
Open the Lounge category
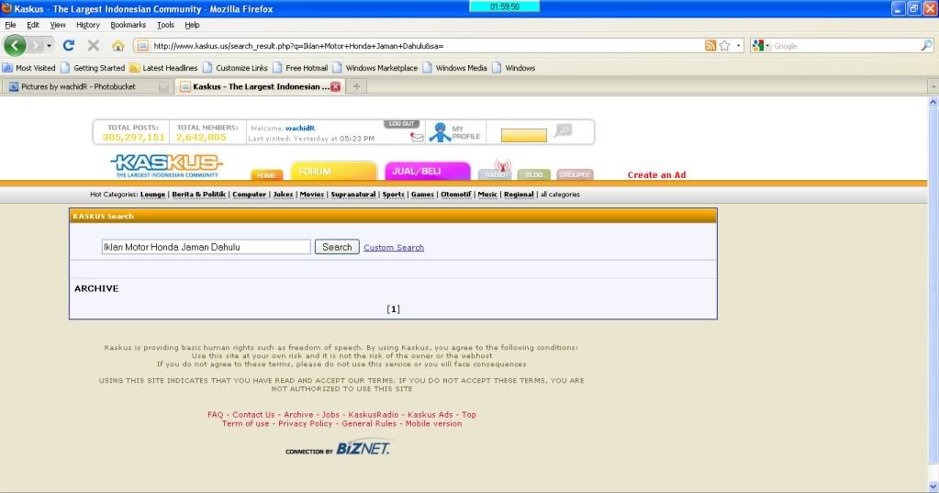[x=152, y=194]
